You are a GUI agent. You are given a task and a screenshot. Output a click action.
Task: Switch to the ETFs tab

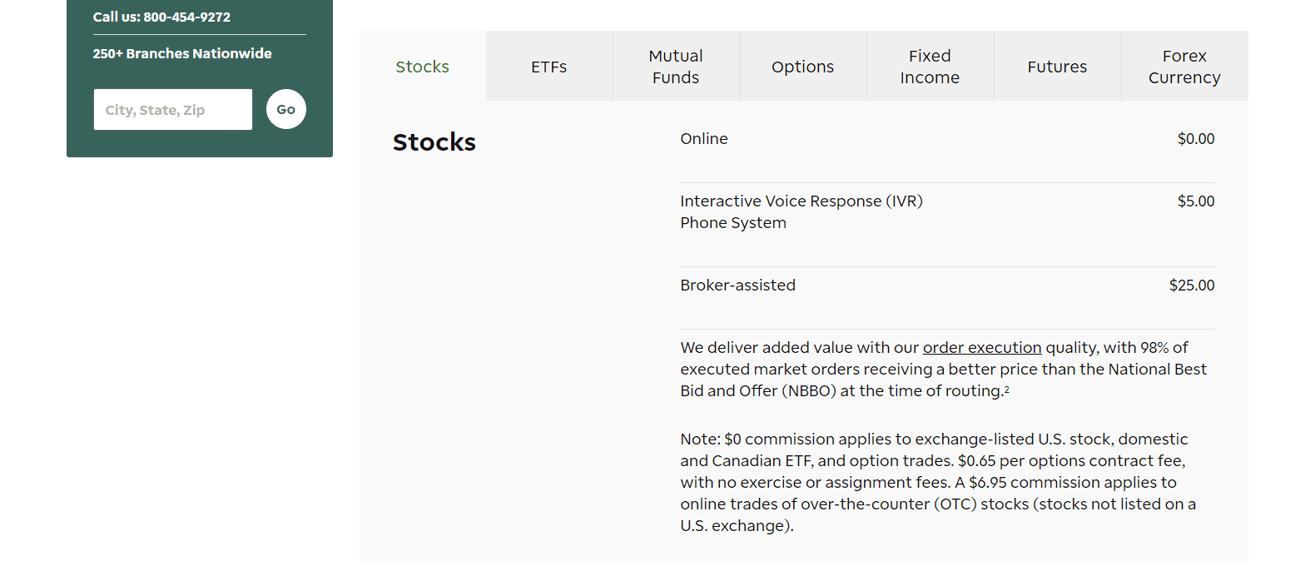548,66
